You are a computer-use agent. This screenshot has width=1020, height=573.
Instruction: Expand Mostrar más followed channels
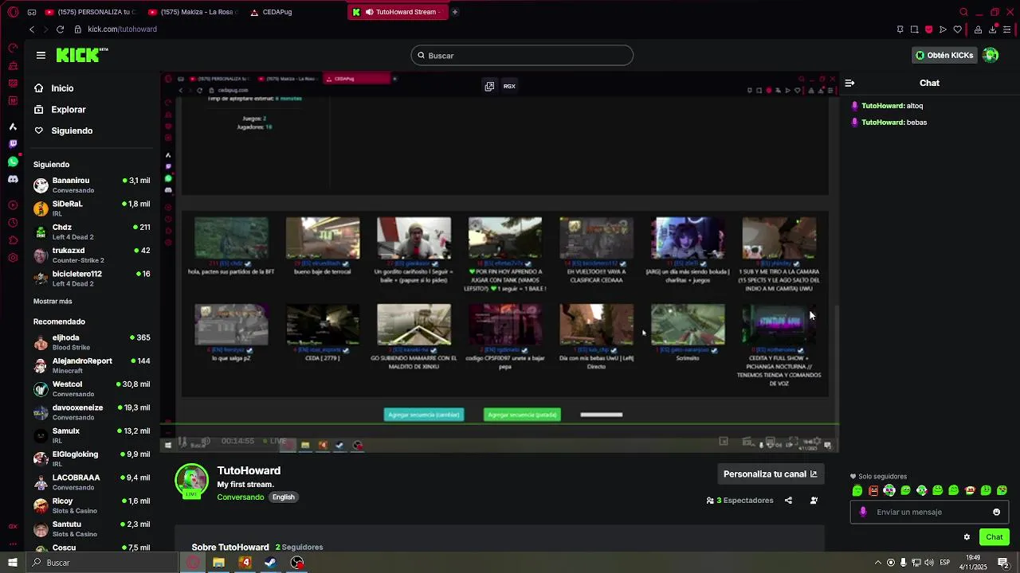(53, 302)
